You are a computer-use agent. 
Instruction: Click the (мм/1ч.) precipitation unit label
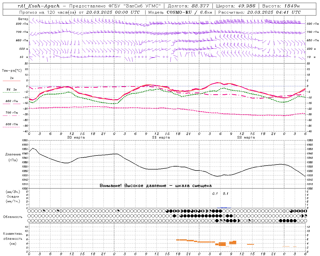13,201
